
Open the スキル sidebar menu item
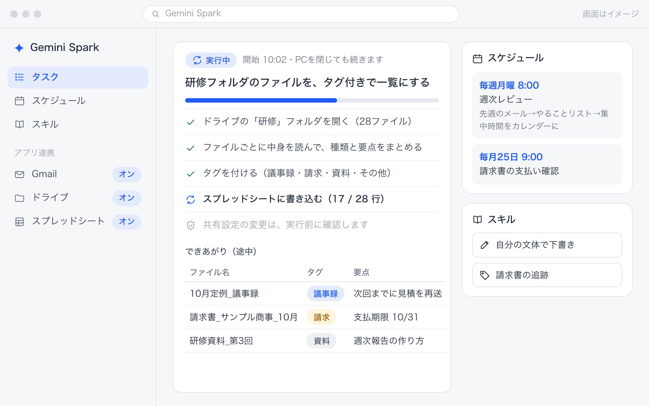[78, 124]
